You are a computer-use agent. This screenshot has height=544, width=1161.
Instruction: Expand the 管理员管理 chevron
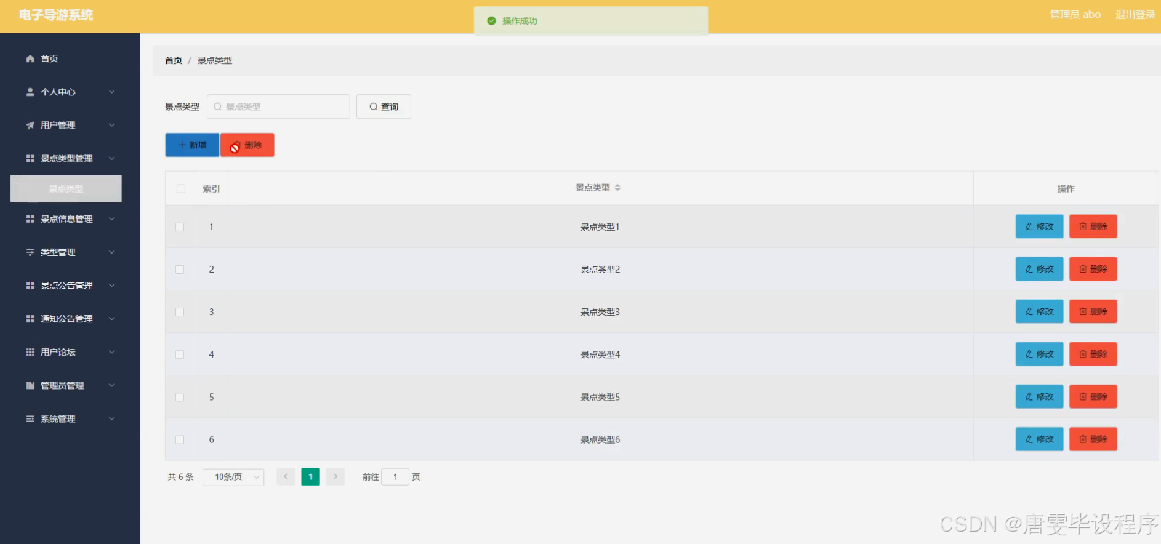[x=112, y=385]
